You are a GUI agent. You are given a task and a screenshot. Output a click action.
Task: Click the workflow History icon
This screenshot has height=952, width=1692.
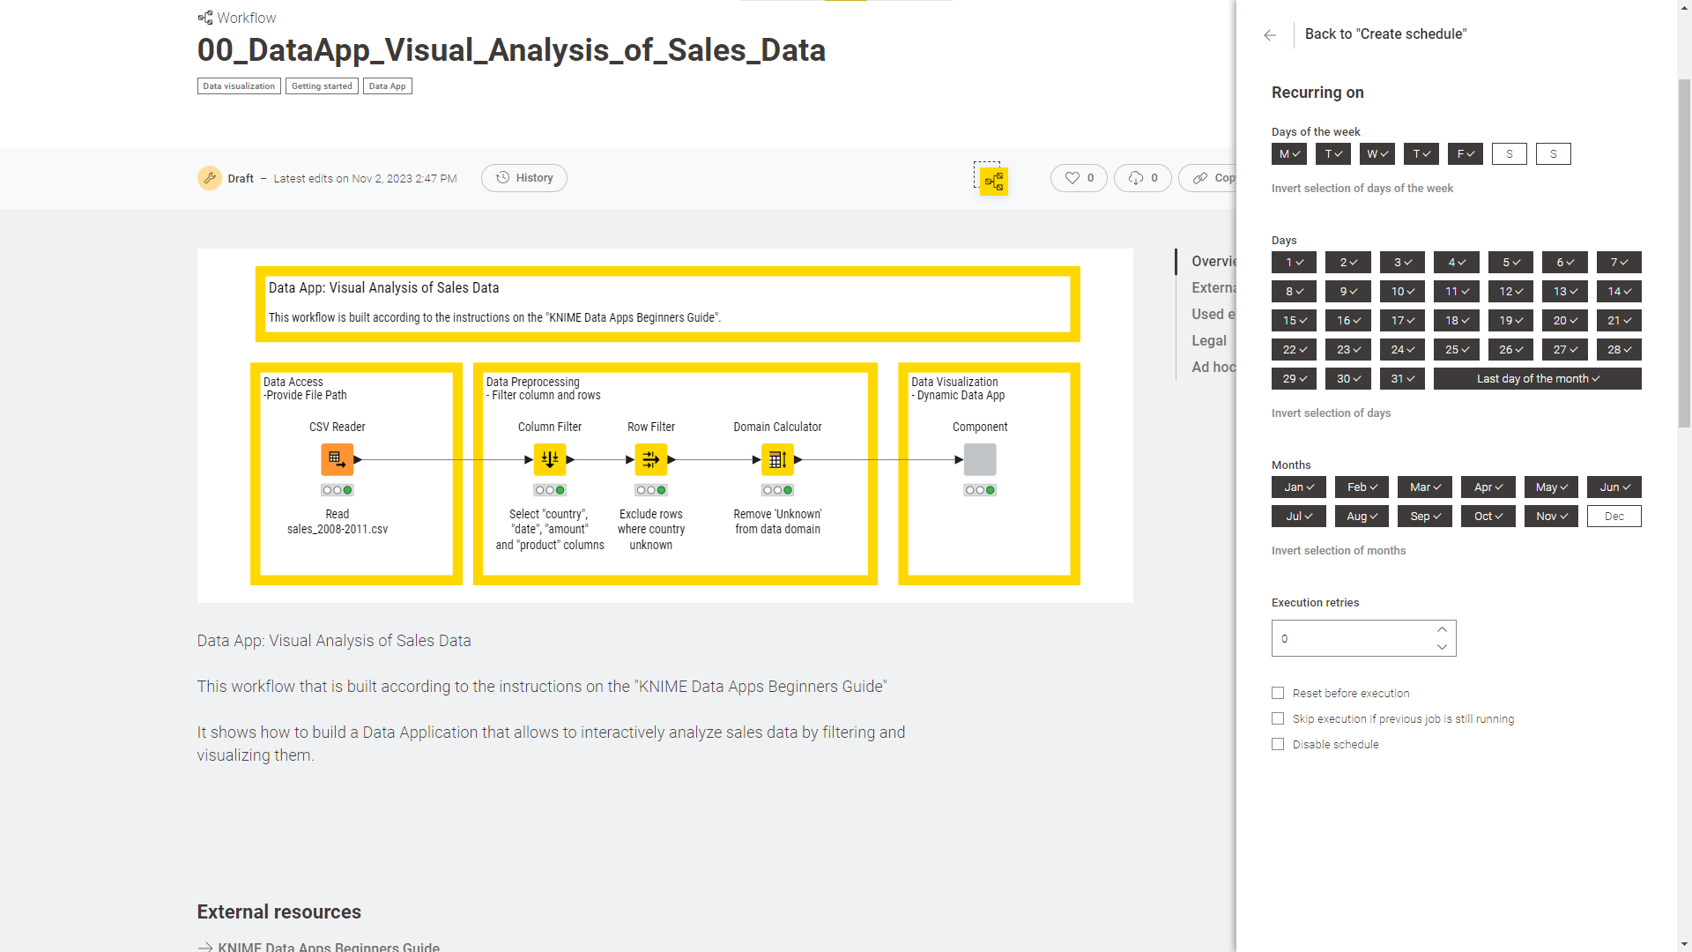point(502,178)
